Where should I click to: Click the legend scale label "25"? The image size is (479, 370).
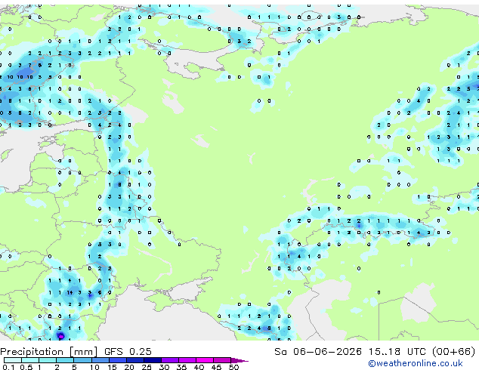click(147, 367)
